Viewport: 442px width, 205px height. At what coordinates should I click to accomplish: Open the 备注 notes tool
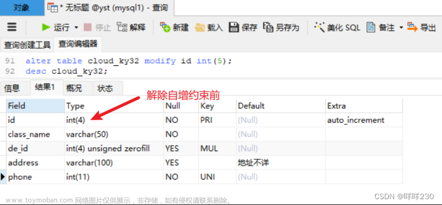380,27
